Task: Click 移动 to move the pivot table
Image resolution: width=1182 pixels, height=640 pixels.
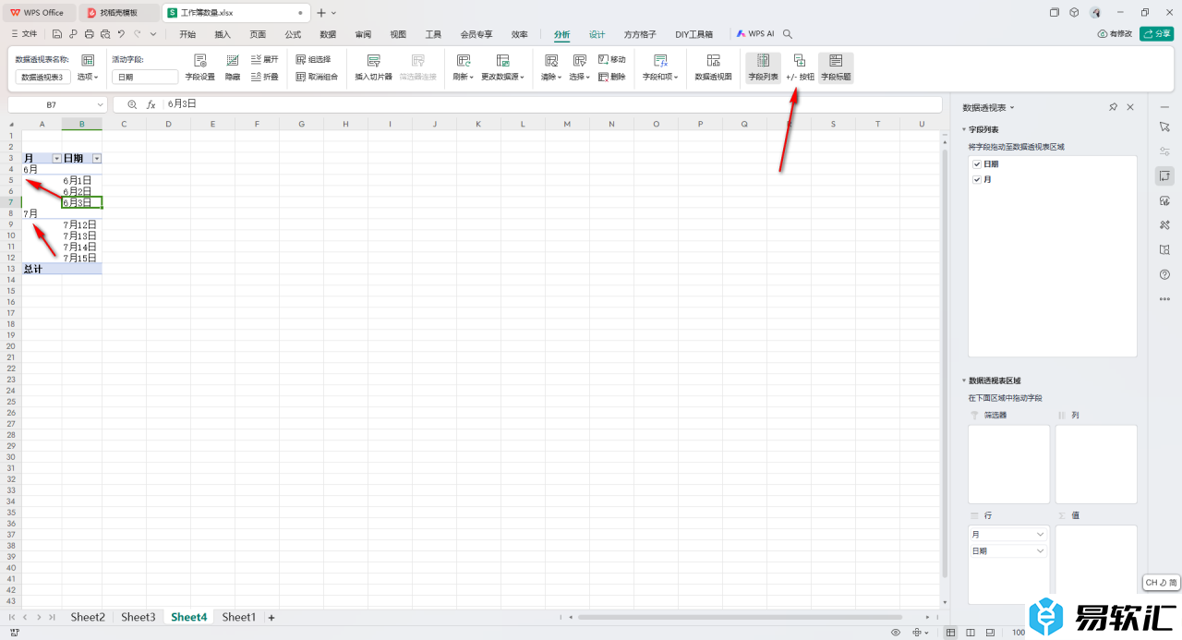Action: [x=611, y=59]
